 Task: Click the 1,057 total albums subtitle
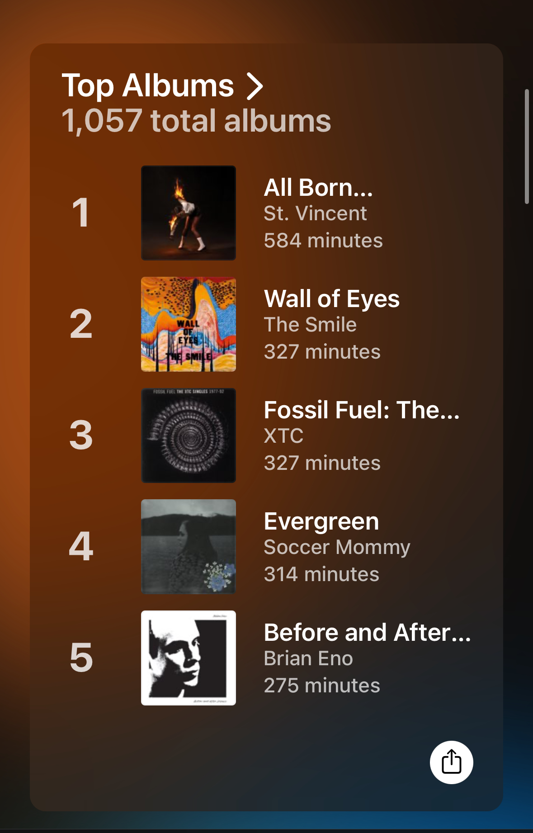pyautogui.click(x=196, y=121)
